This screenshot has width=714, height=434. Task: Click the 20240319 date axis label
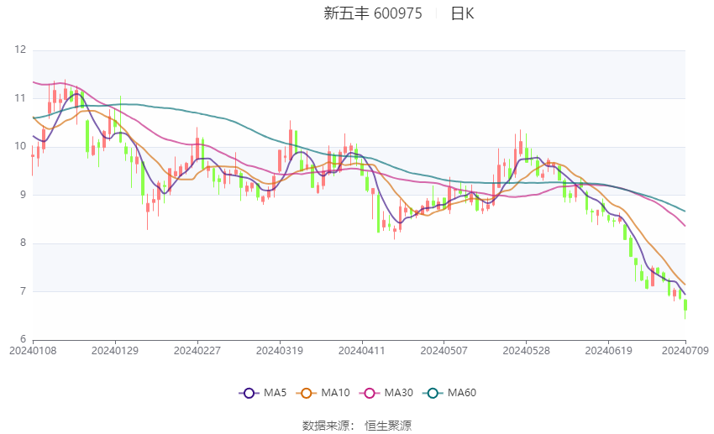click(279, 350)
